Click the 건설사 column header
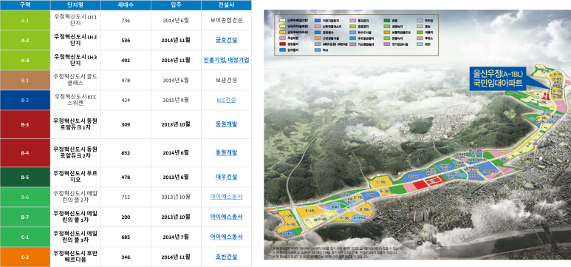The image size is (571, 267). (226, 5)
